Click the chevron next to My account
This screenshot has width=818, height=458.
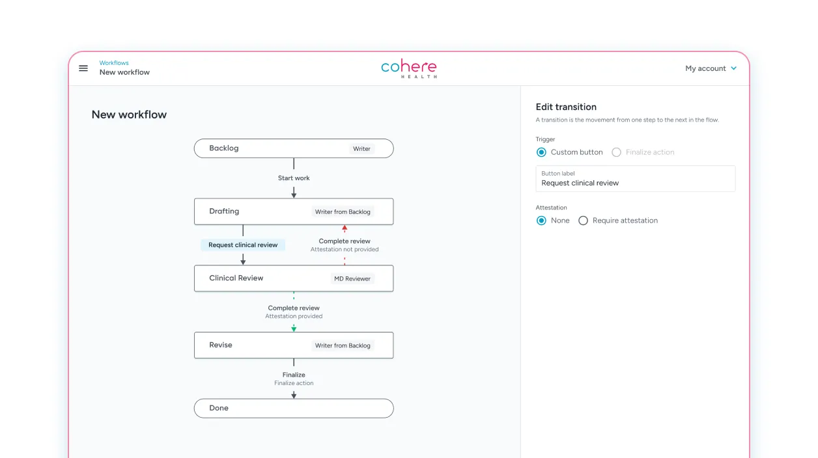pyautogui.click(x=734, y=68)
